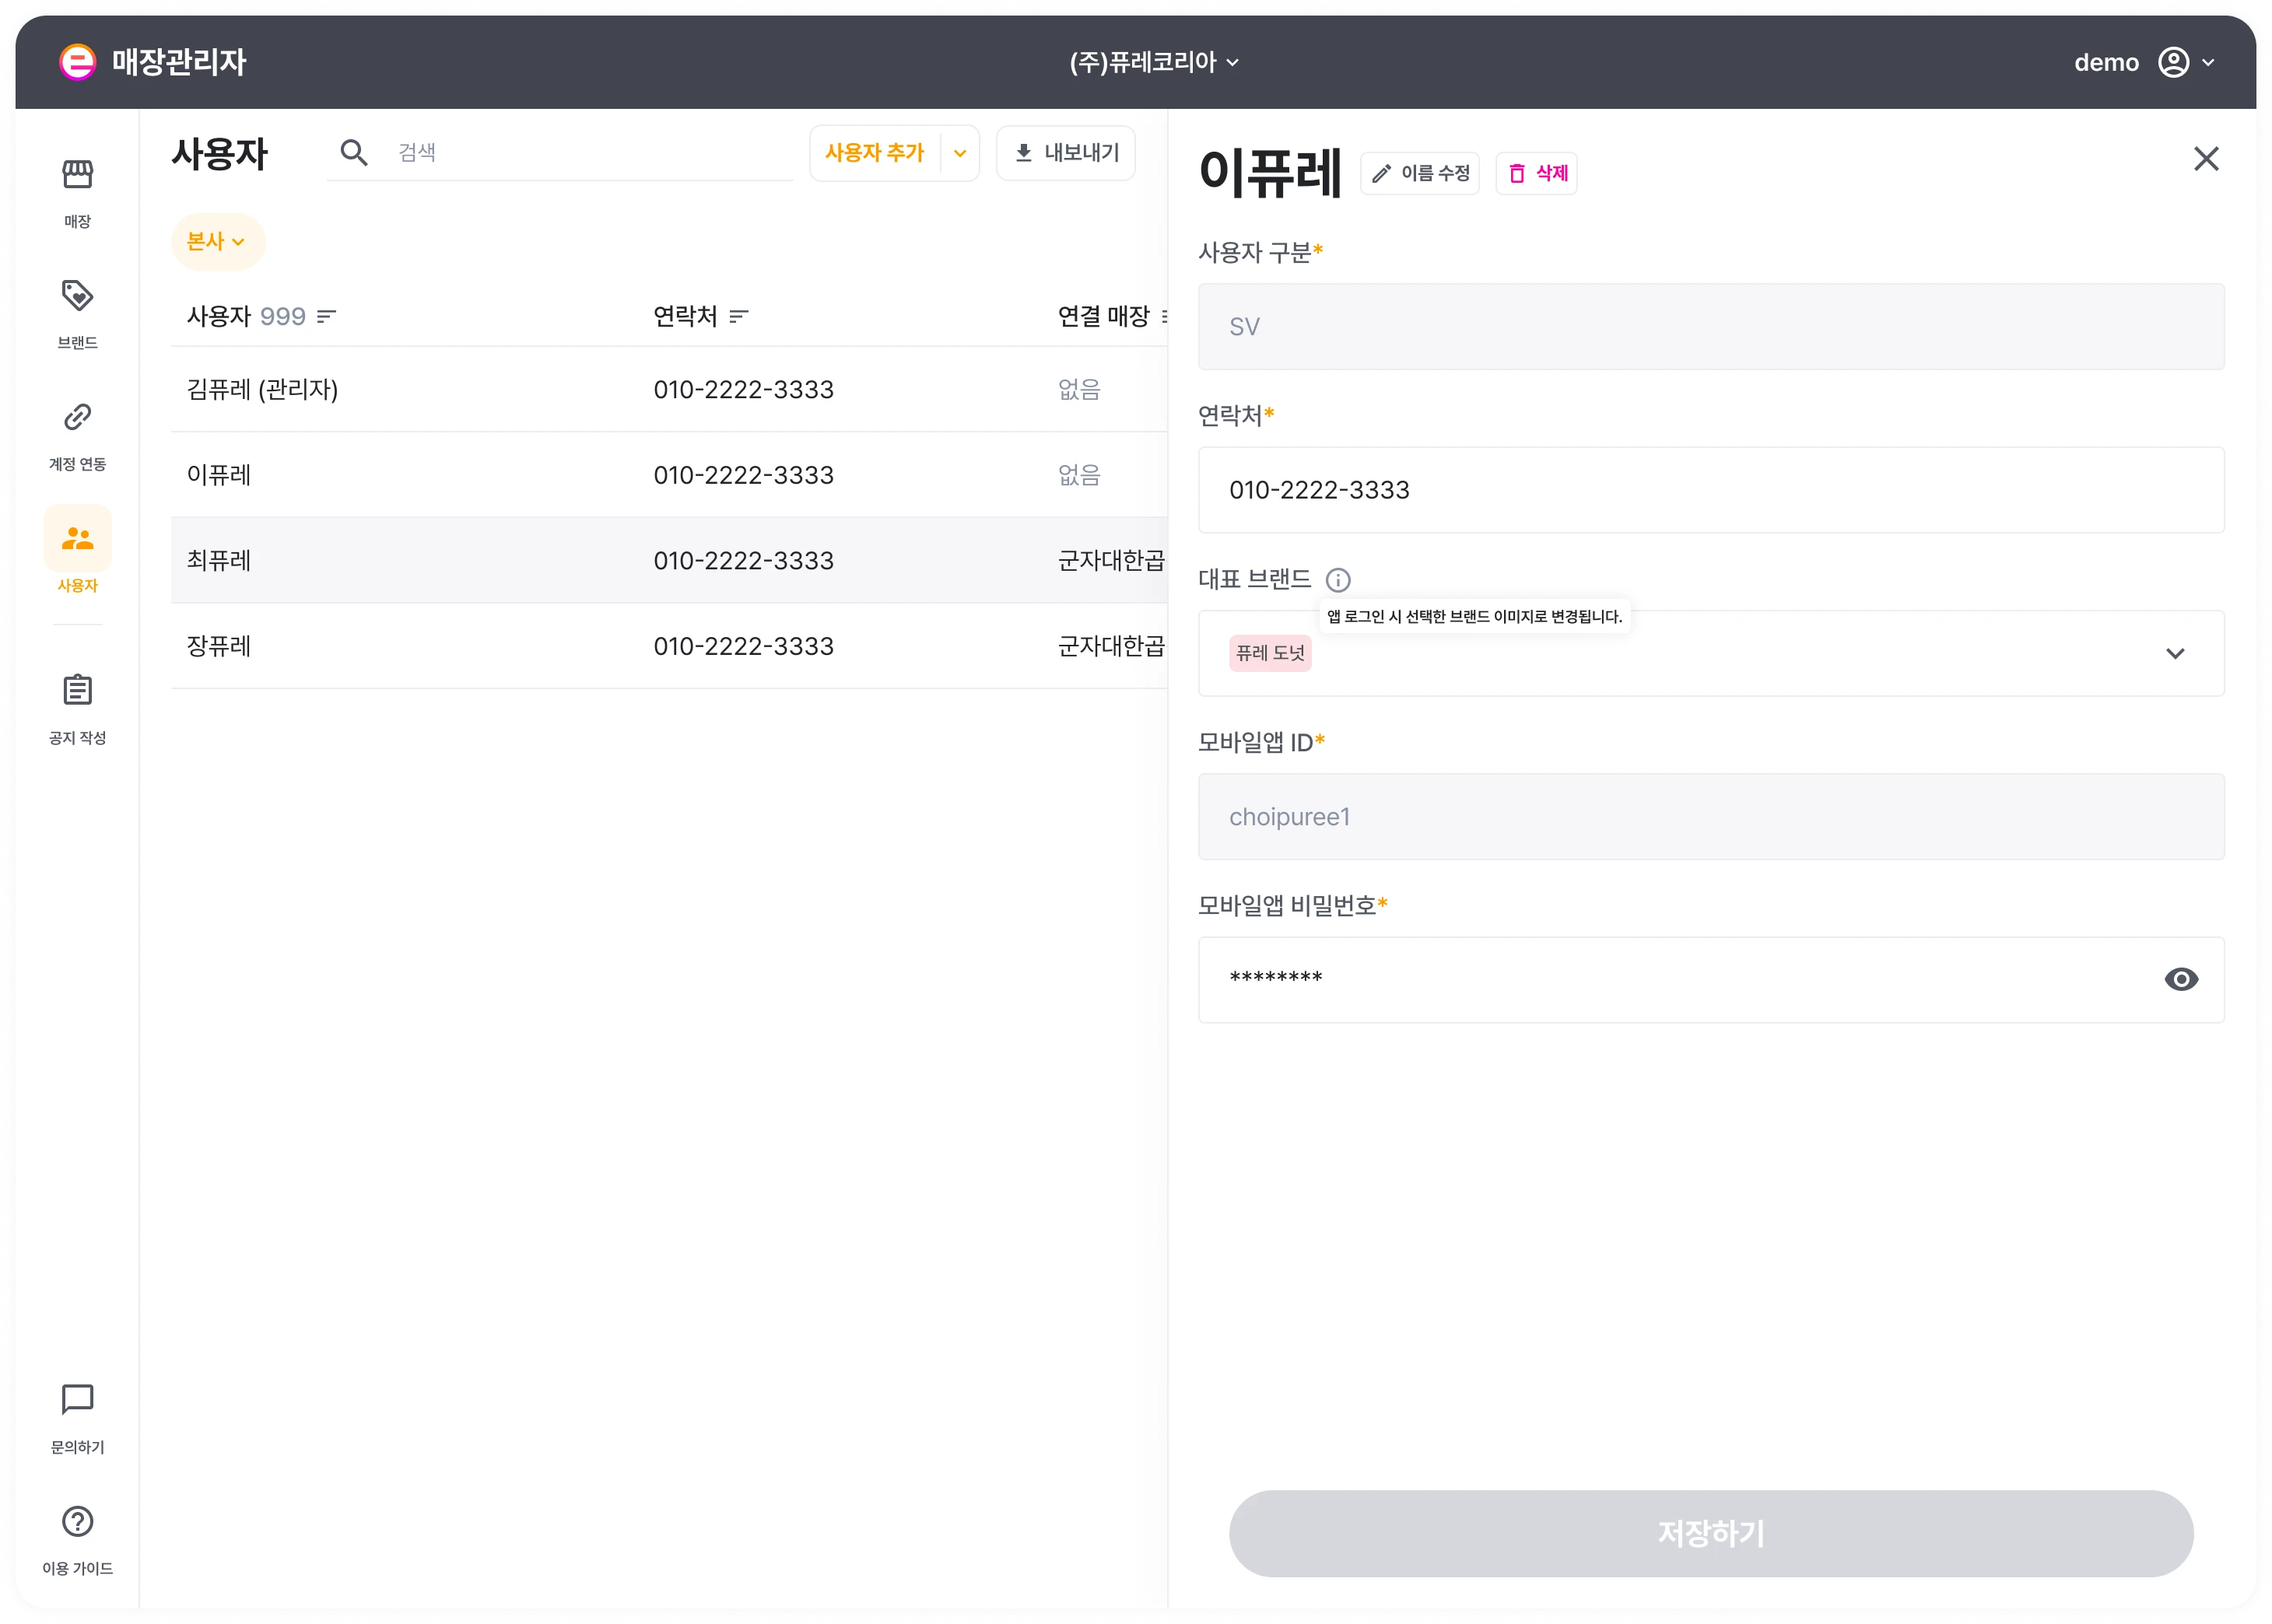Click the 퓨레 도넛 brand tag
Screen dimensions: 2272x1624
tap(1270, 654)
